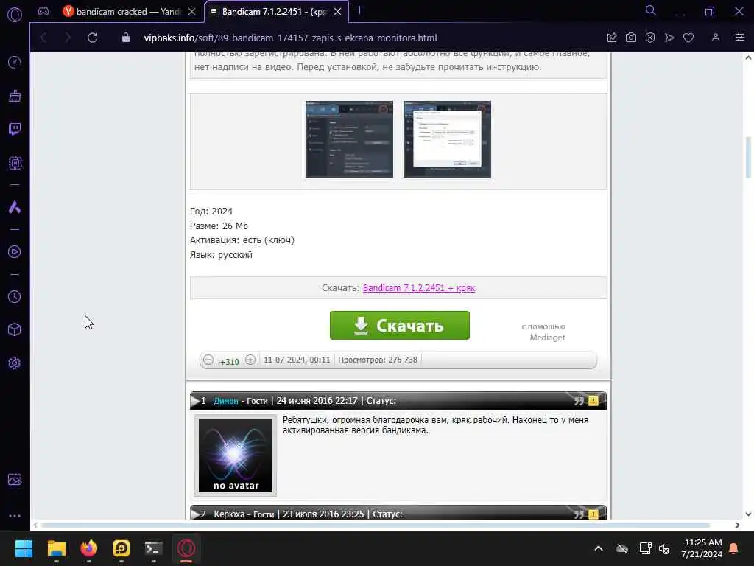Click the horizontal page scrollbar
This screenshot has width=754, height=566.
[375, 525]
